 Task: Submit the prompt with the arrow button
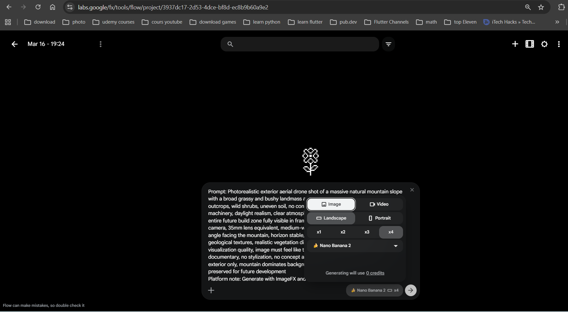410,290
